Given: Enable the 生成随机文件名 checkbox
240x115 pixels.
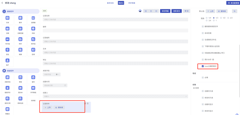Looking at the screenshot, I should 203,40.
